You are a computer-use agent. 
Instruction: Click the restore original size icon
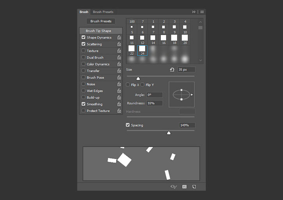coord(172,70)
